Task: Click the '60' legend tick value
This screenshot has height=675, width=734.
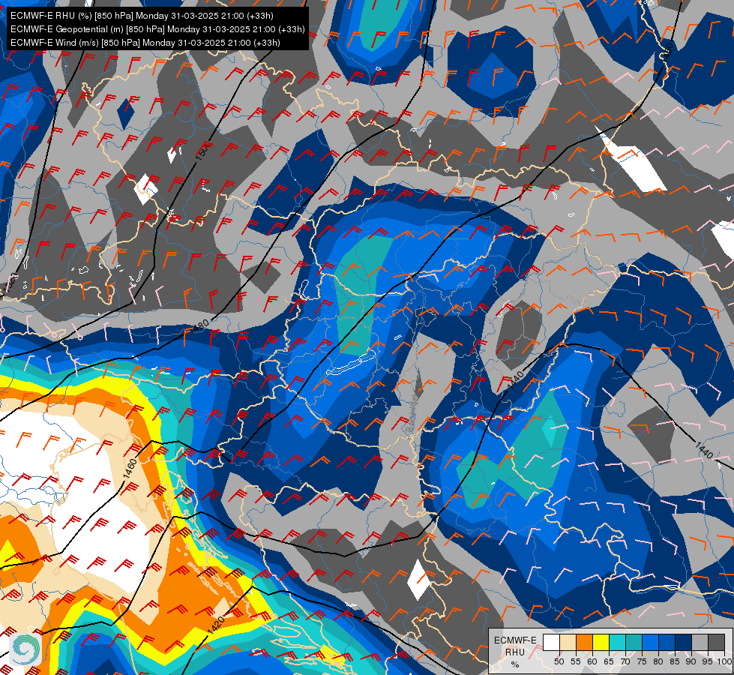Action: pos(592,661)
